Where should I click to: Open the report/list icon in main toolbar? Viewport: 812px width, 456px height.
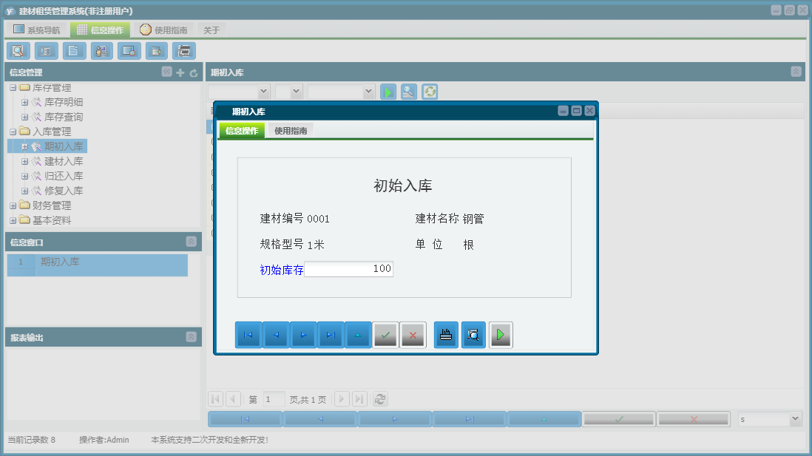[x=47, y=50]
